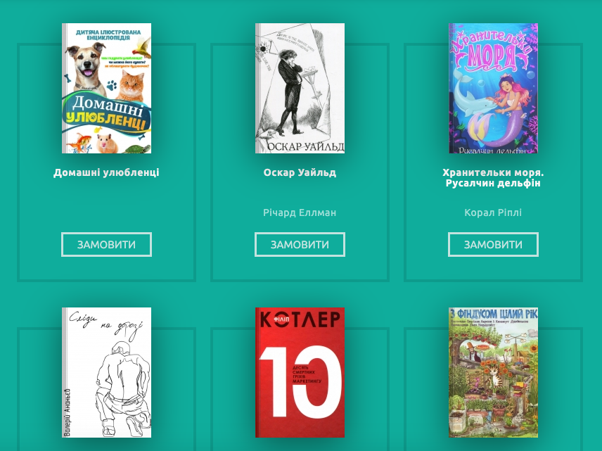Open the Домашні улюбленці book cover
The height and width of the screenshot is (451, 602).
point(106,89)
